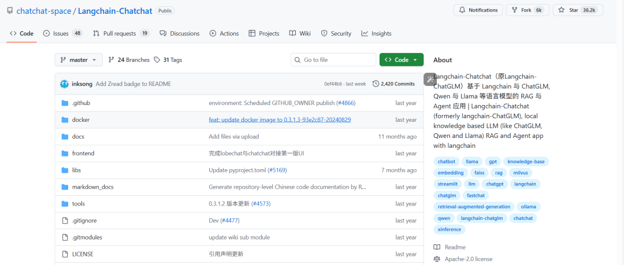Open the master branch dropdown
Image resolution: width=624 pixels, height=265 pixels.
(79, 59)
